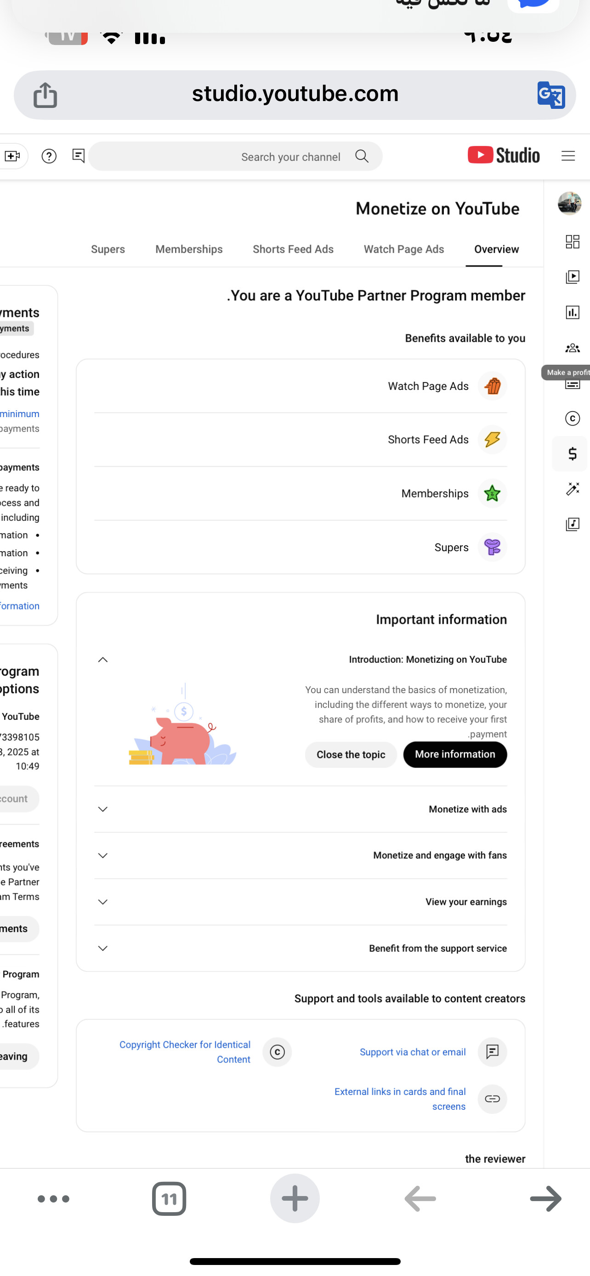Click the Supers purple icon
The image size is (590, 1276).
(492, 547)
